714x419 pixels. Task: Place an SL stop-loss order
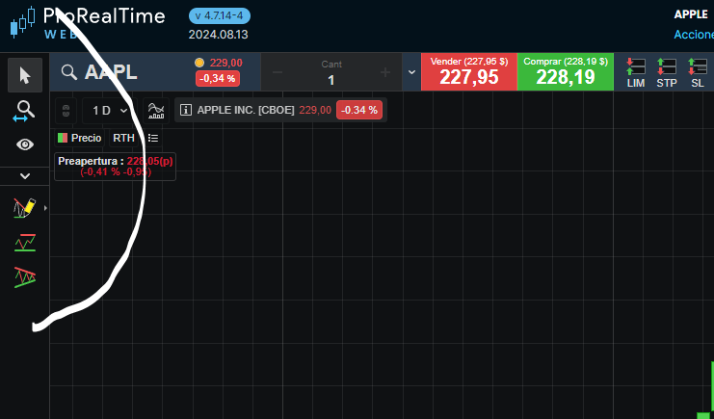coord(698,73)
